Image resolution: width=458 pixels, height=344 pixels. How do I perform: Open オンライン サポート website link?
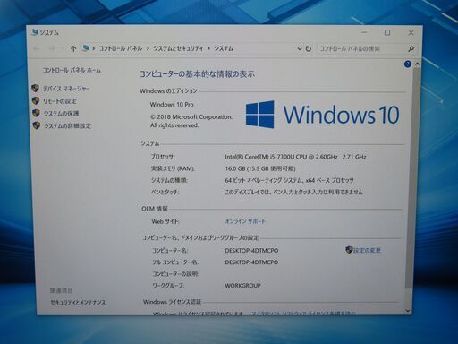tap(245, 221)
